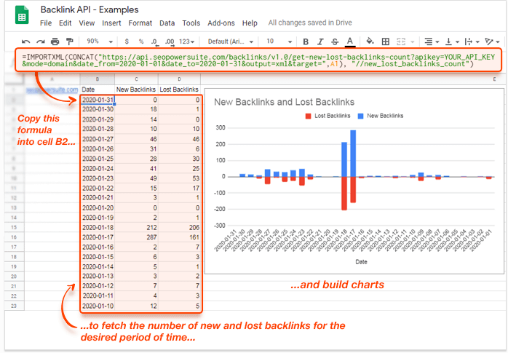Click the document title Backlink API - Examples
Screen dimensions: 508x353
click(90, 9)
